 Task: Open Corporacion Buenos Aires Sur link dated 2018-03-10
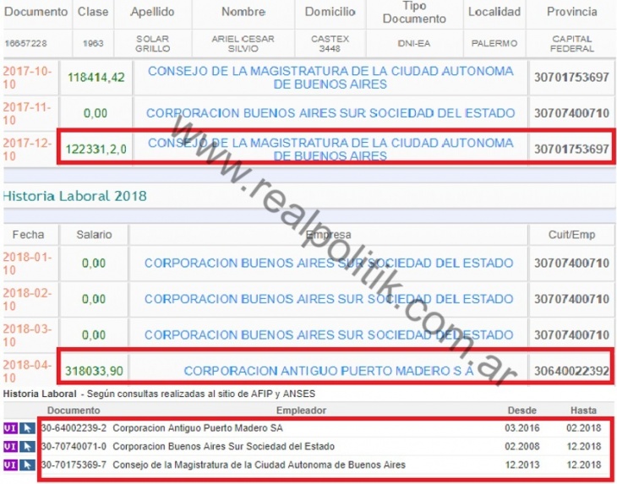click(x=329, y=335)
